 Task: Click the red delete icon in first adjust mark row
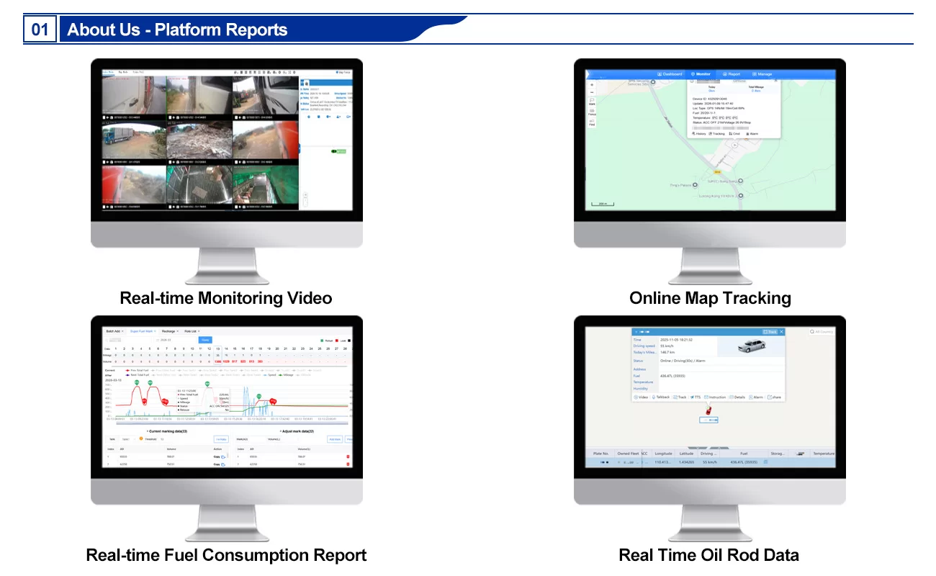click(348, 456)
